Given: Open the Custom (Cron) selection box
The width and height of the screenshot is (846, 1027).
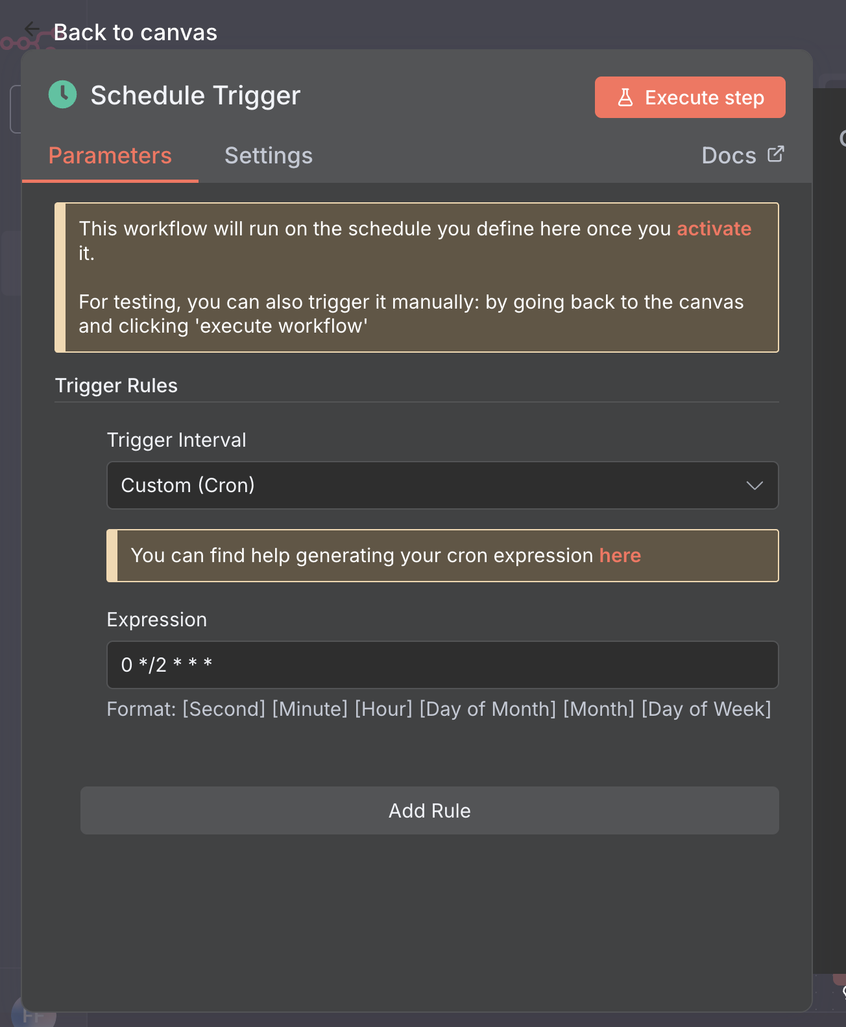Looking at the screenshot, I should (428, 486).
